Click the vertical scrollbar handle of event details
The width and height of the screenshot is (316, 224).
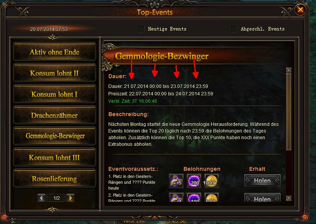pyautogui.click(x=289, y=111)
